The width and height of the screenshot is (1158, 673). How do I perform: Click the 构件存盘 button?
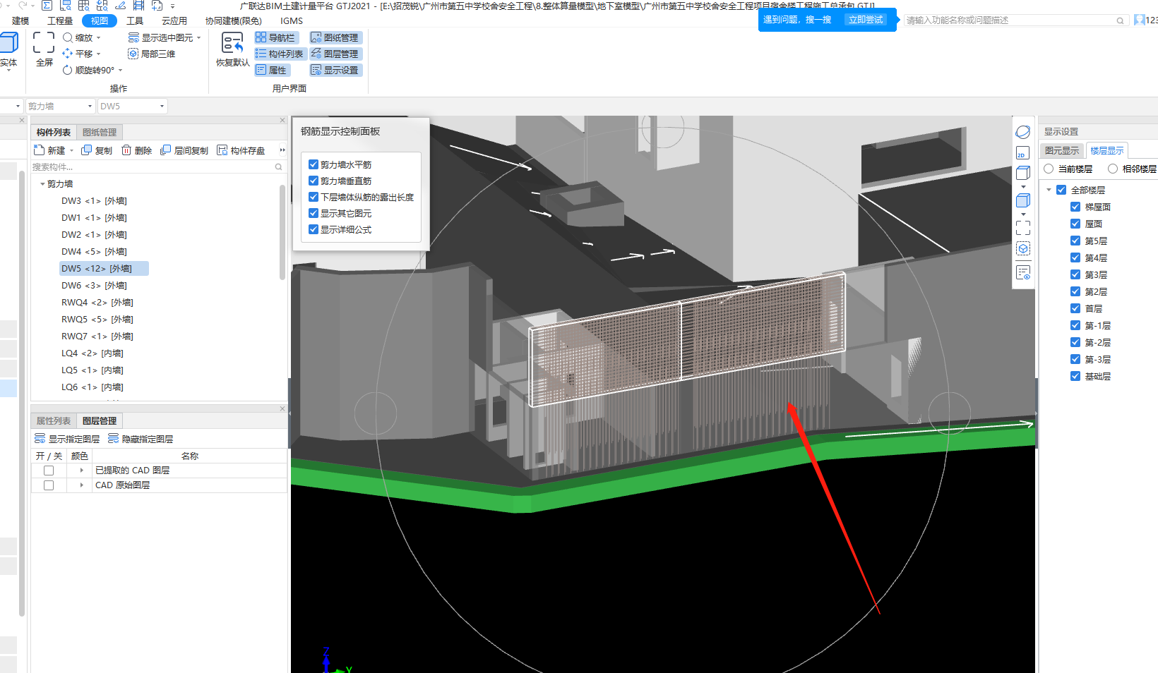(241, 150)
